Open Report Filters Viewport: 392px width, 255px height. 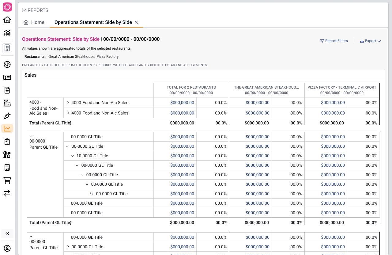[334, 41]
